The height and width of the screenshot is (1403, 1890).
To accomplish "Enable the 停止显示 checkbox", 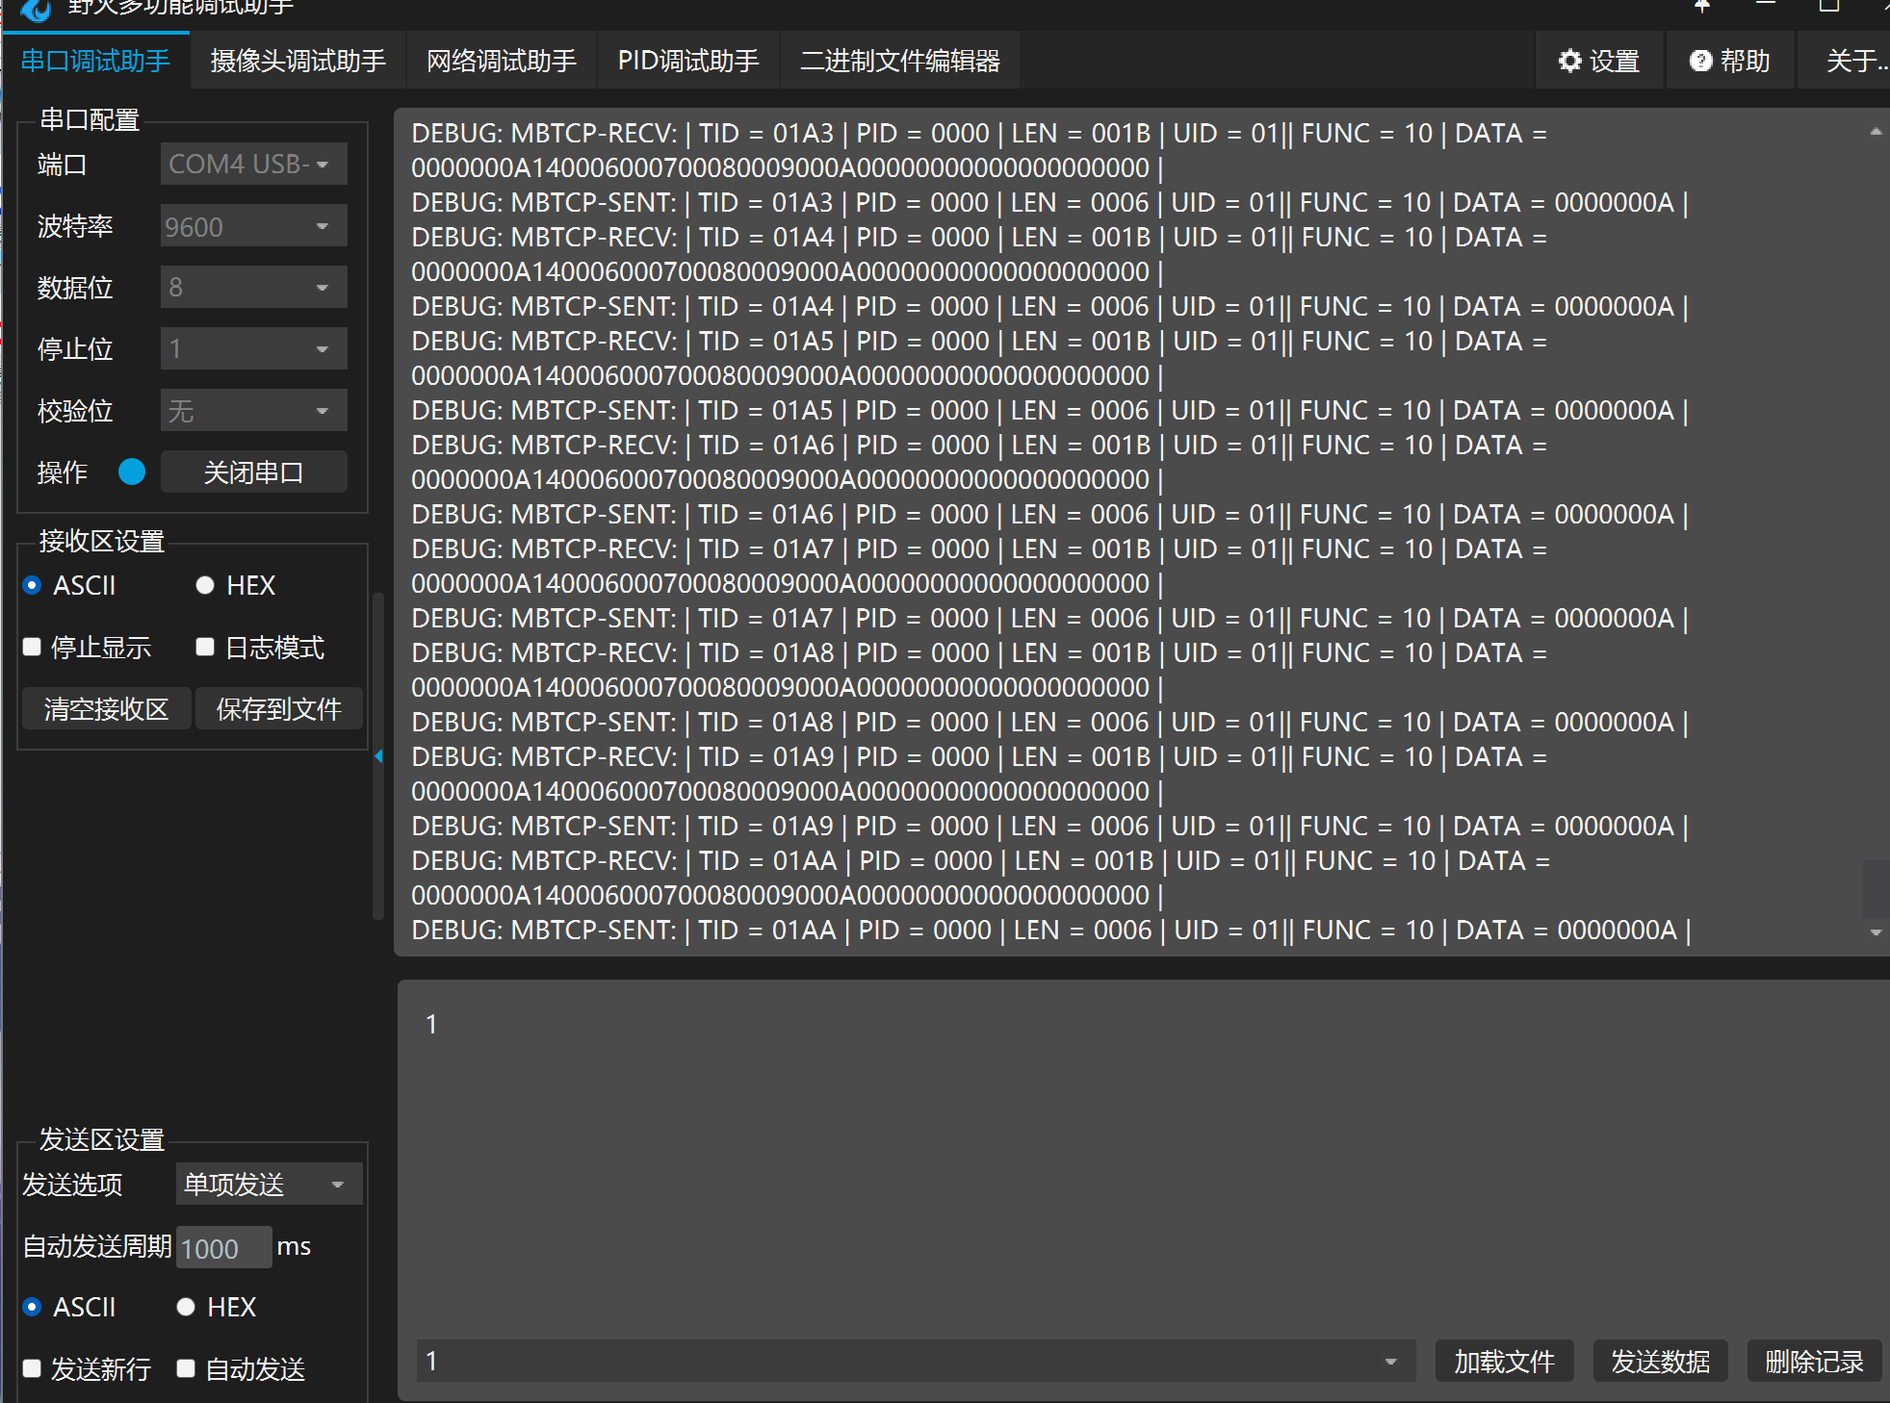I will pyautogui.click(x=32, y=647).
